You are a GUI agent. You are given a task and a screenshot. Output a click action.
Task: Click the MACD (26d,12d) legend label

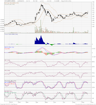click(9, 47)
